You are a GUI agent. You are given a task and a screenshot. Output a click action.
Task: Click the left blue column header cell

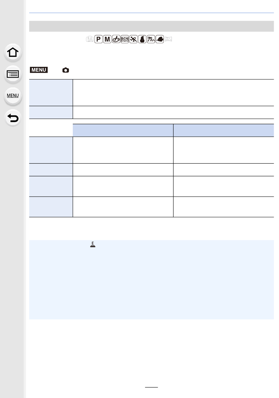click(x=123, y=130)
